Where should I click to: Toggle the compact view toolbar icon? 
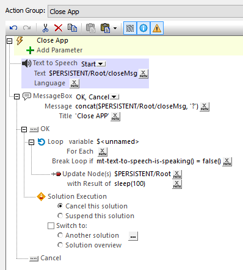[130, 28]
